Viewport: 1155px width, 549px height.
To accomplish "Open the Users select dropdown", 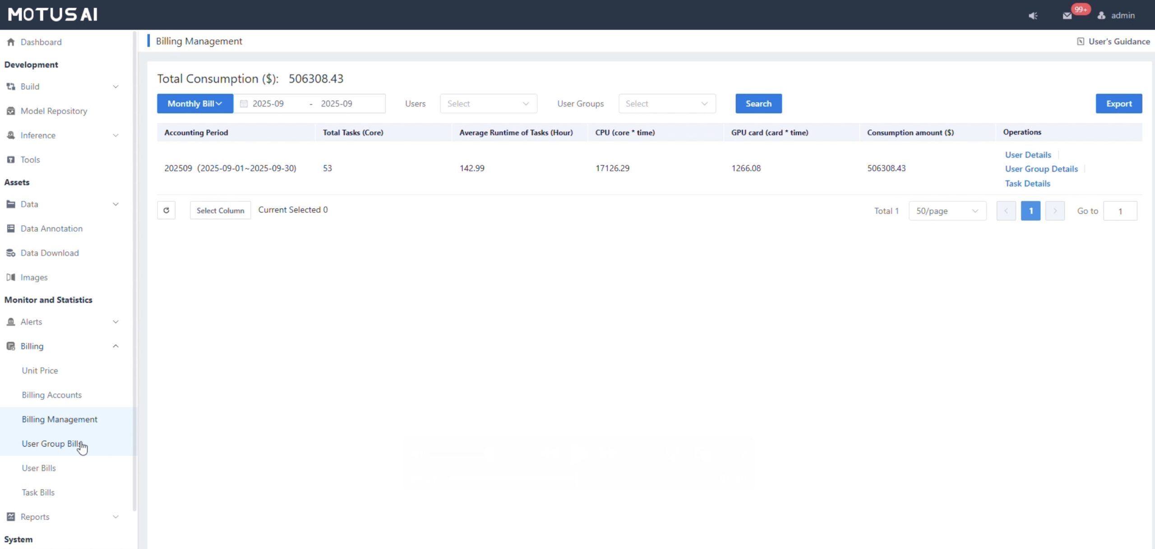I will [488, 104].
